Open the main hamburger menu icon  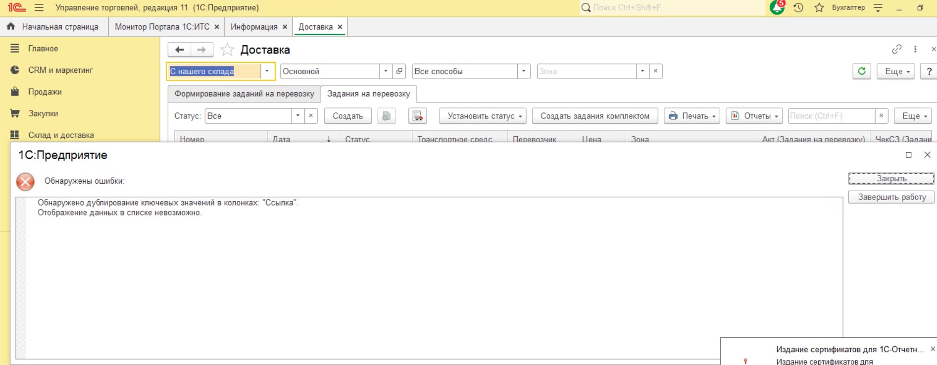[x=39, y=7]
